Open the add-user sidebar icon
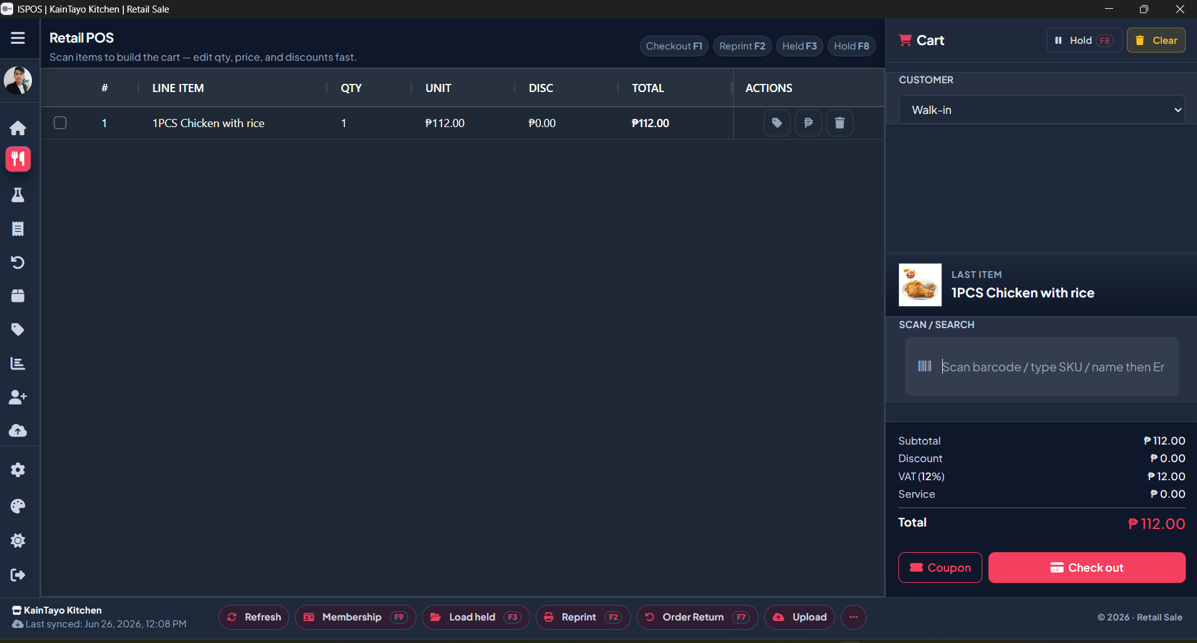The image size is (1197, 643). [x=18, y=397]
